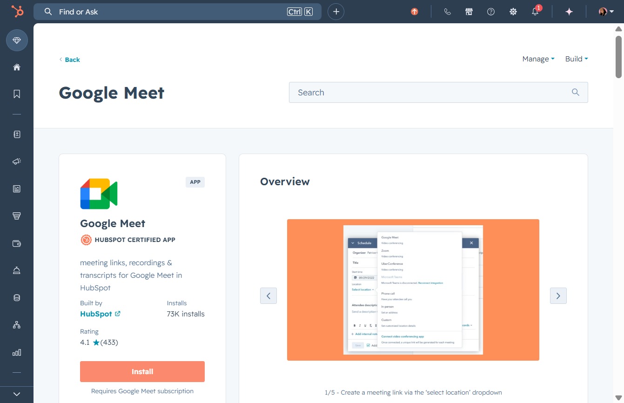Screen dimensions: 624x403
Task: Open the Commerce wallet sidebar icon
Action: (17, 243)
